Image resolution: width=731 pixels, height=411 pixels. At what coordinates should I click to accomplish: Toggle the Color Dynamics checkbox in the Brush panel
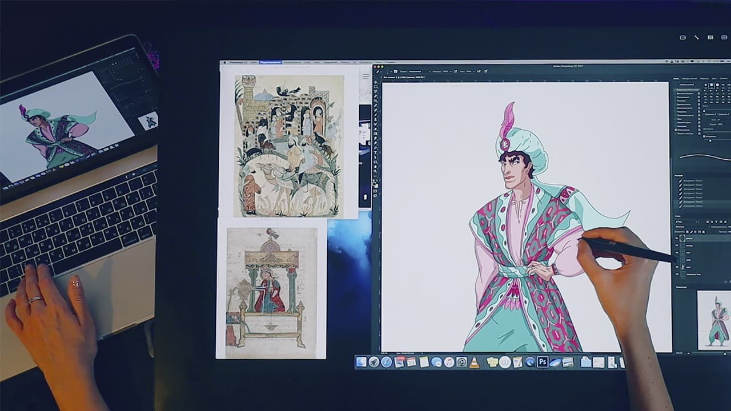(x=675, y=108)
